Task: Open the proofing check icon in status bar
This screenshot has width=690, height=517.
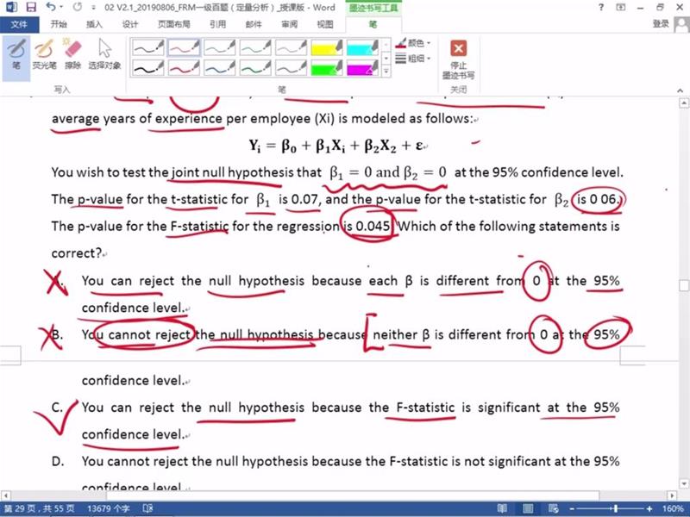Action: click(147, 508)
